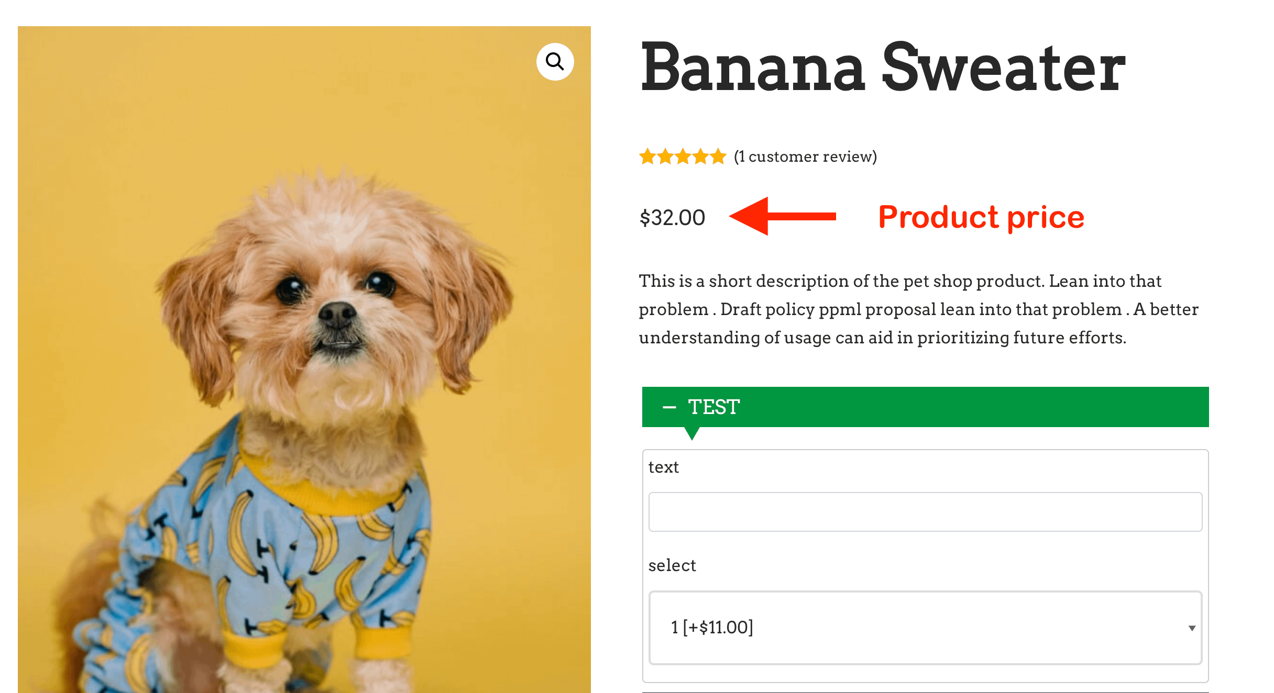Click the green triangle pointer under TEST header
The height and width of the screenshot is (693, 1274).
(691, 433)
